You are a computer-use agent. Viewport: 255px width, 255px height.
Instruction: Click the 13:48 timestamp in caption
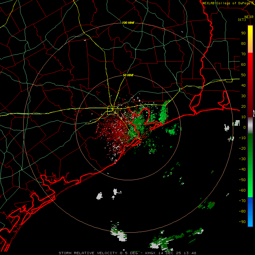pyautogui.click(x=190, y=253)
